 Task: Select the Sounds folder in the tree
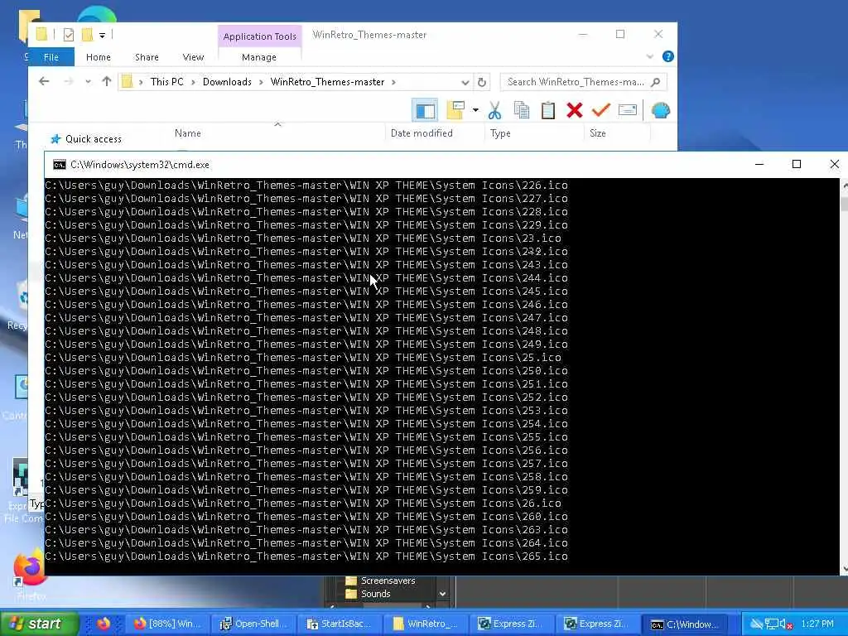[x=368, y=594]
